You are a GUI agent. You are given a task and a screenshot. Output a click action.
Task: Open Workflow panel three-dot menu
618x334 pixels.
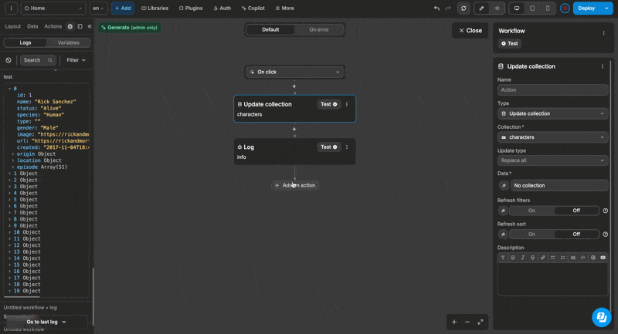tap(603, 33)
